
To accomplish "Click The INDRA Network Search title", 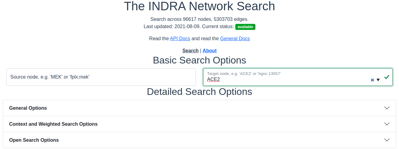I will point(199,6).
